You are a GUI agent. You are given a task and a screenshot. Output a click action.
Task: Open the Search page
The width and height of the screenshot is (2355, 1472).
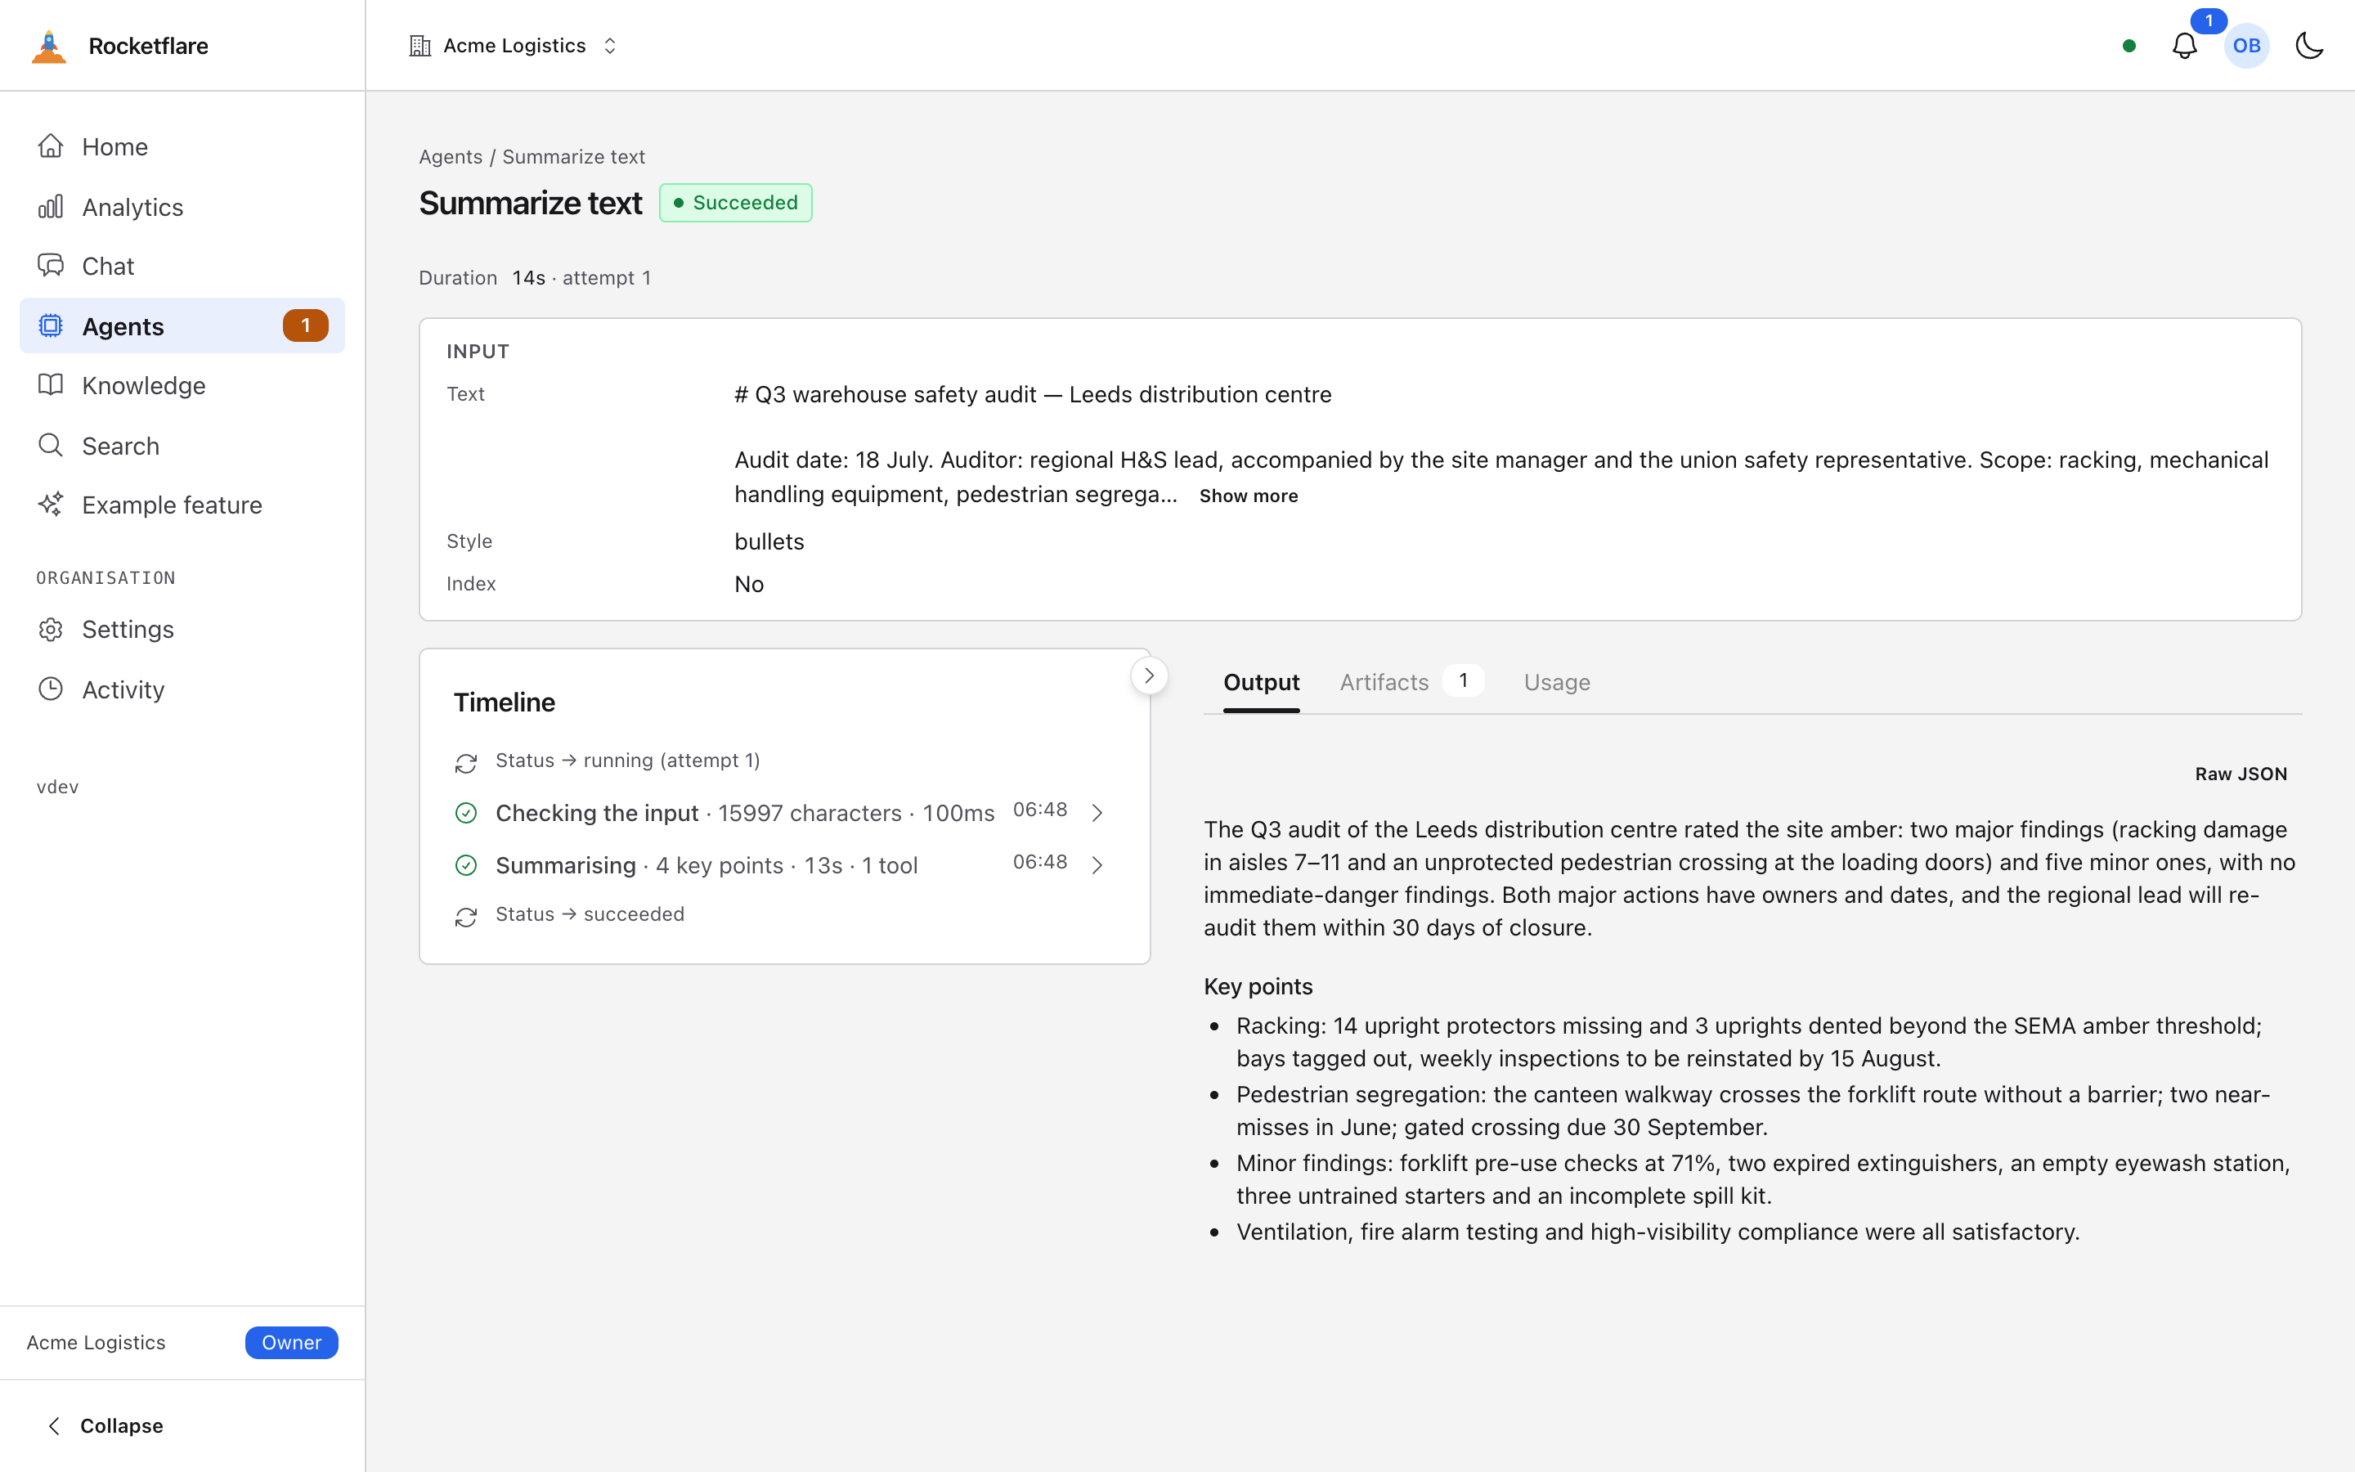tap(182, 446)
